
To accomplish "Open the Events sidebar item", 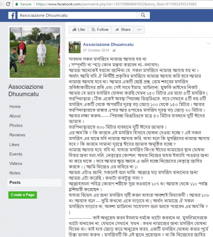I will 16,154.
